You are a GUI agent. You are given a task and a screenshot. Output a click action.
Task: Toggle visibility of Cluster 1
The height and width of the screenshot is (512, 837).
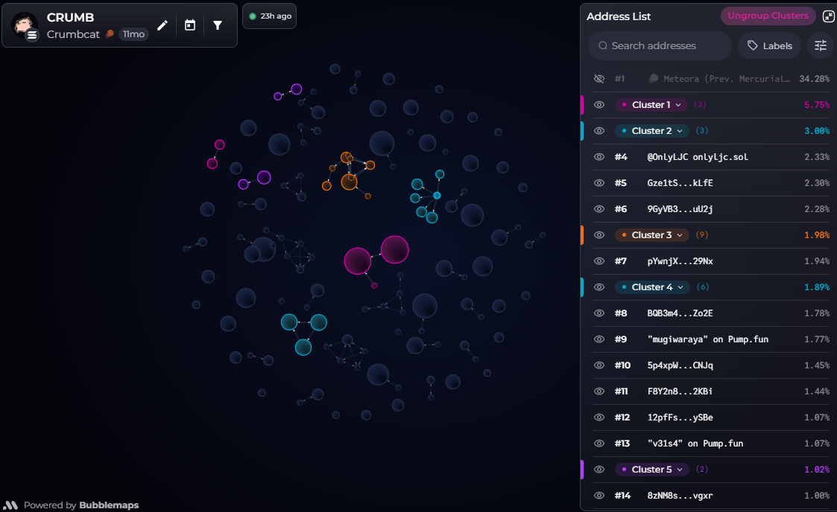(x=599, y=105)
